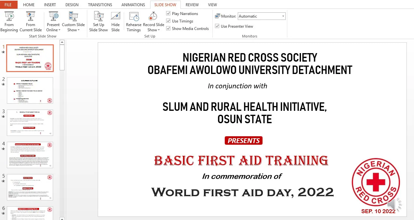Switch to the VIEW tab
Viewport: 414px width, 220px height.
coord(212,5)
